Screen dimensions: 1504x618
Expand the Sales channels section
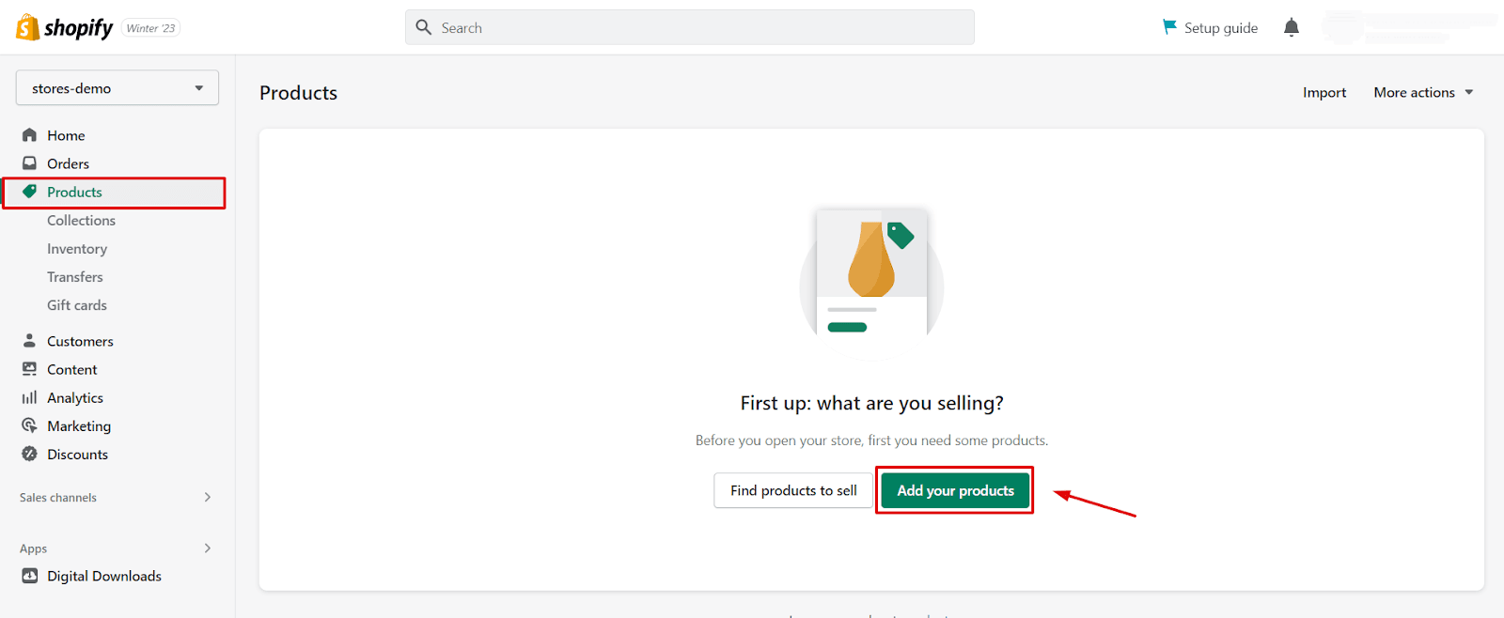pos(208,497)
